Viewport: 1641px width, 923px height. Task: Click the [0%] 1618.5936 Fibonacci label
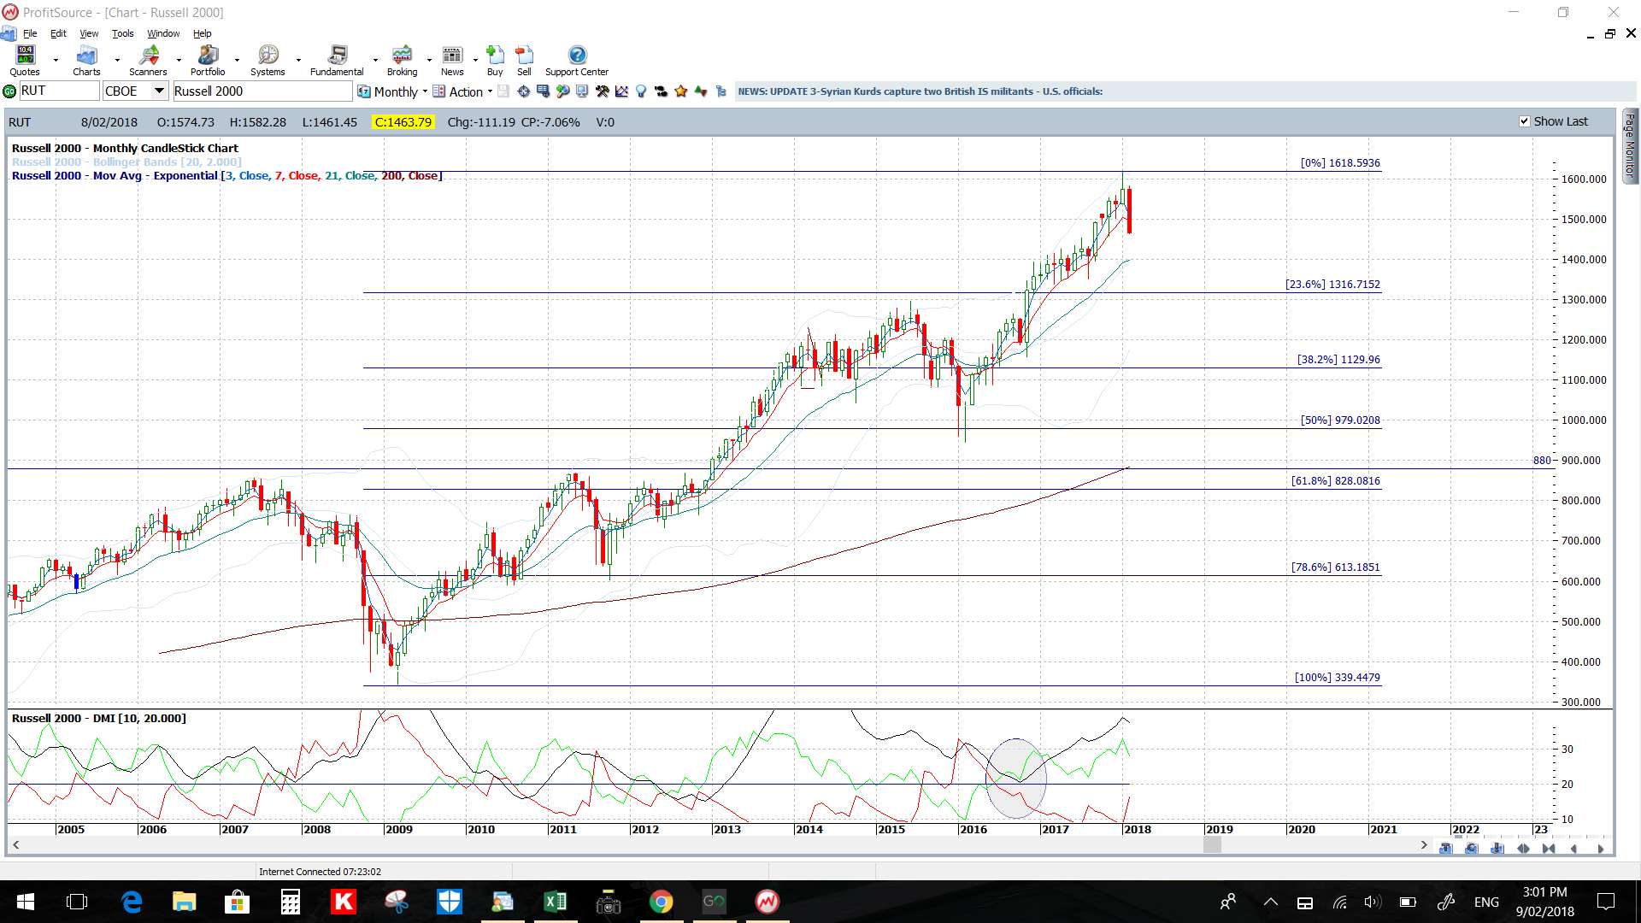coord(1340,163)
